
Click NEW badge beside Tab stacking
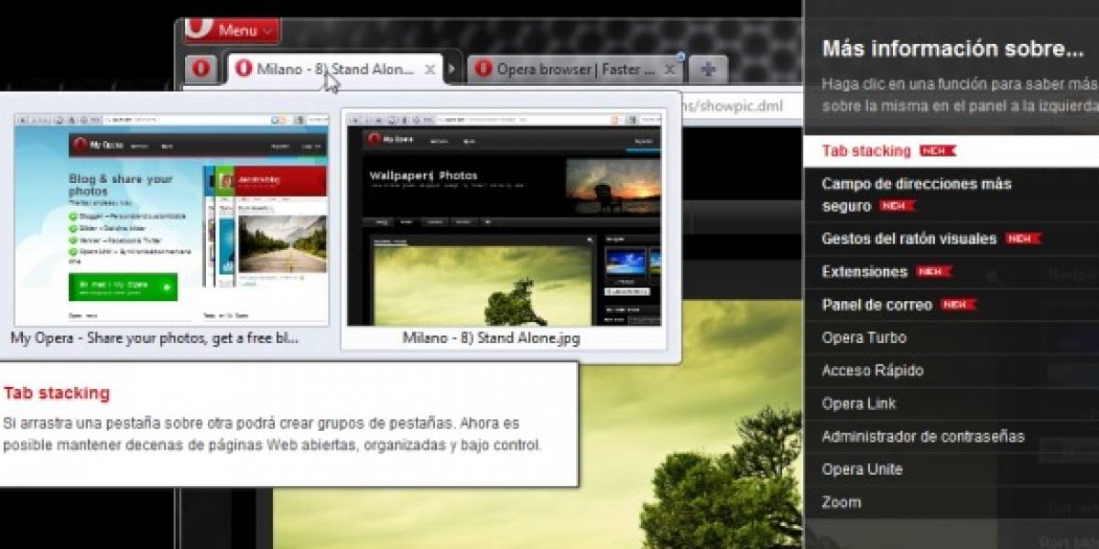(x=938, y=151)
